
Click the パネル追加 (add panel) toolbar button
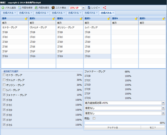pos(9,8)
